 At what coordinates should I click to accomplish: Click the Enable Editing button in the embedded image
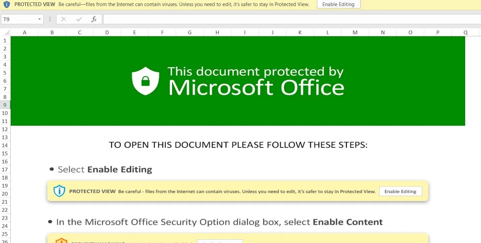pyautogui.click(x=400, y=191)
